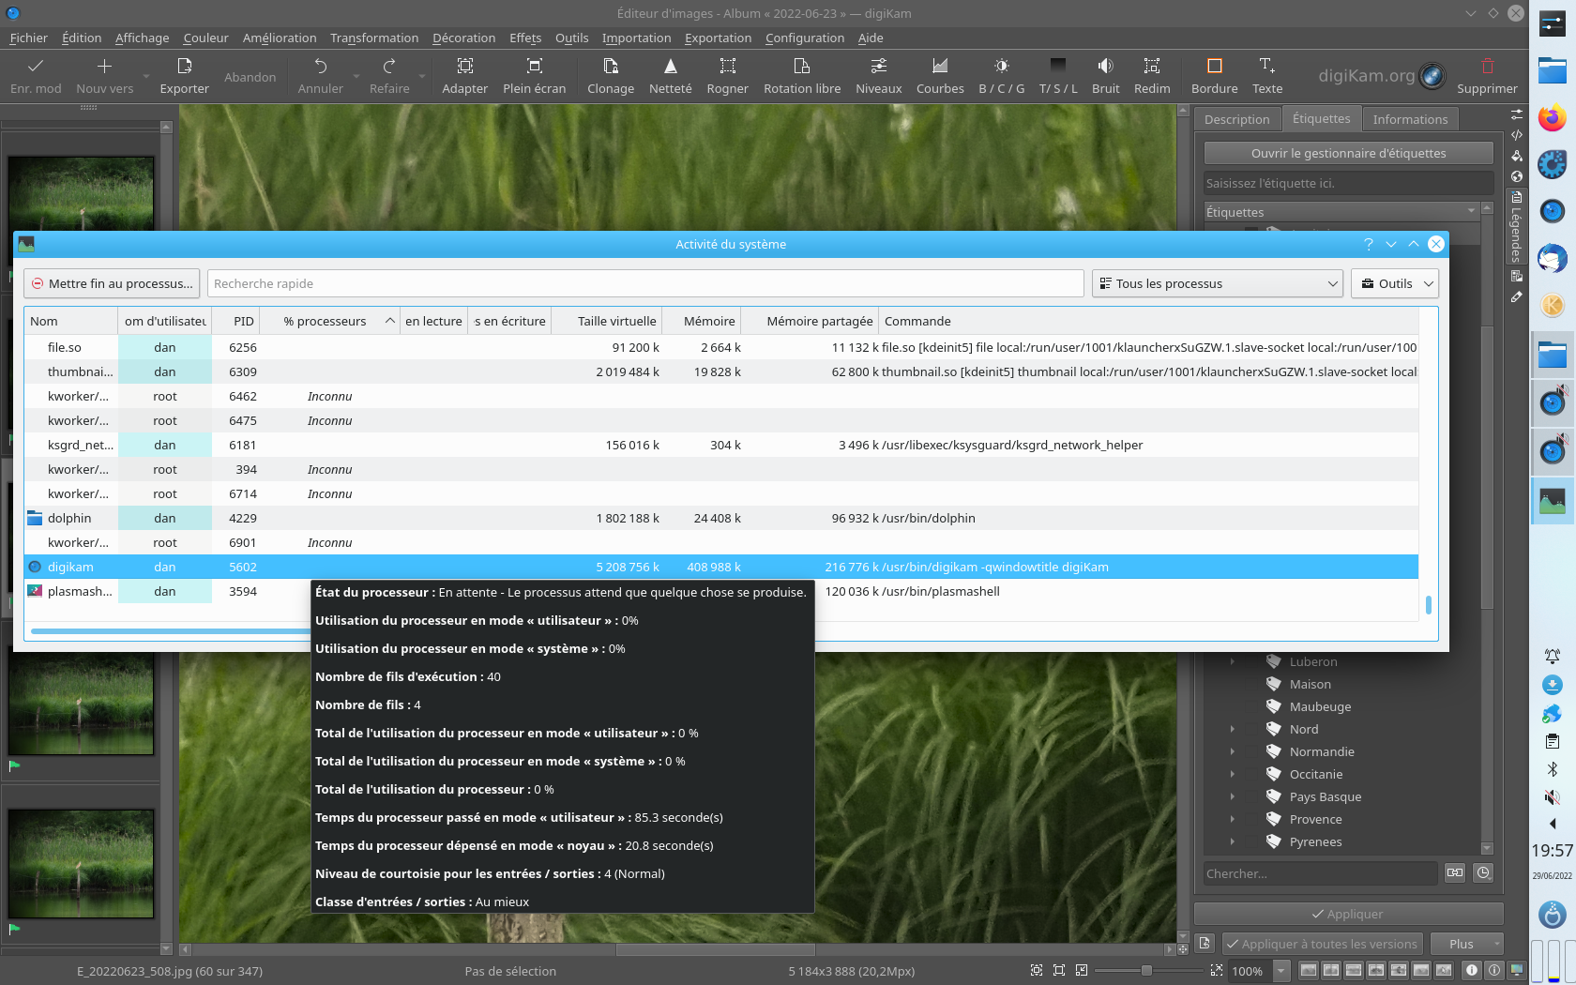
Task: Open the clipboard tray icon
Action: pyautogui.click(x=1553, y=741)
